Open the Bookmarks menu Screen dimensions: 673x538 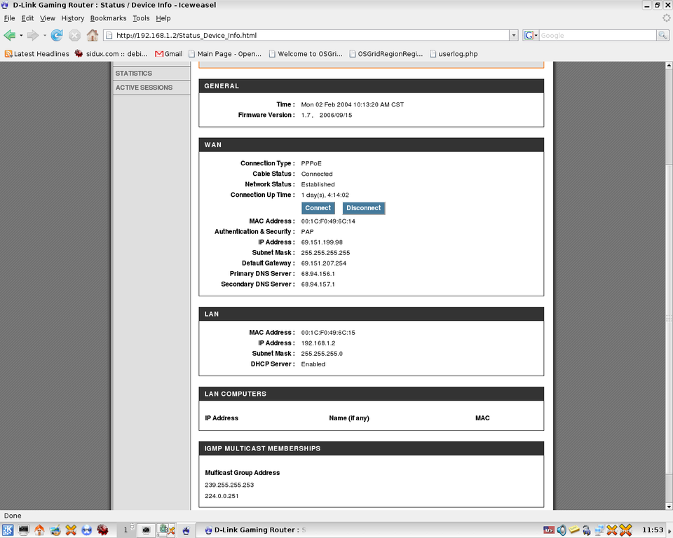108,18
